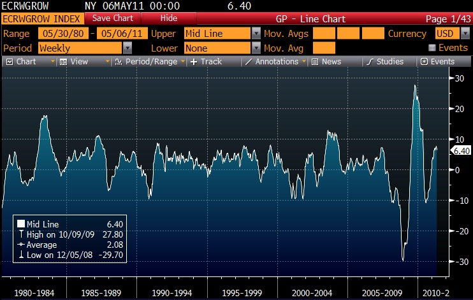Click the Low on 12/05/08 legend row
Viewport: 473px width, 300px height.
coord(71,255)
